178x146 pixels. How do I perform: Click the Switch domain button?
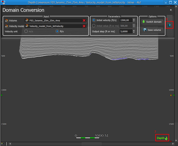tap(152, 22)
